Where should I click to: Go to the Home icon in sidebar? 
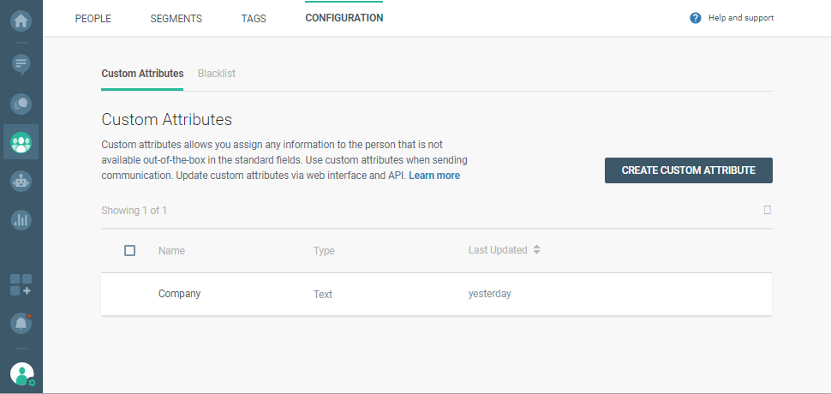tap(21, 20)
